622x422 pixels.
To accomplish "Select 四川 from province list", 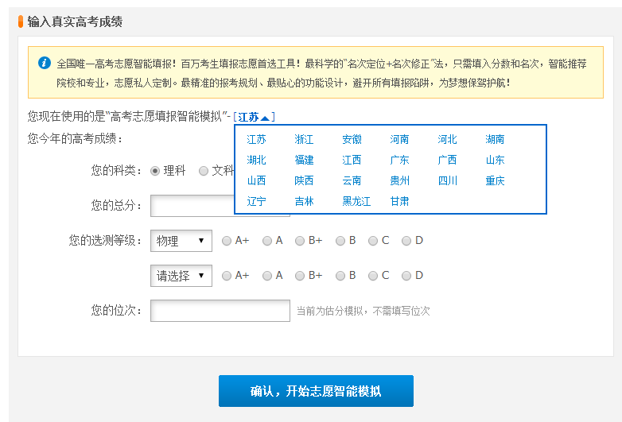I will click(447, 181).
